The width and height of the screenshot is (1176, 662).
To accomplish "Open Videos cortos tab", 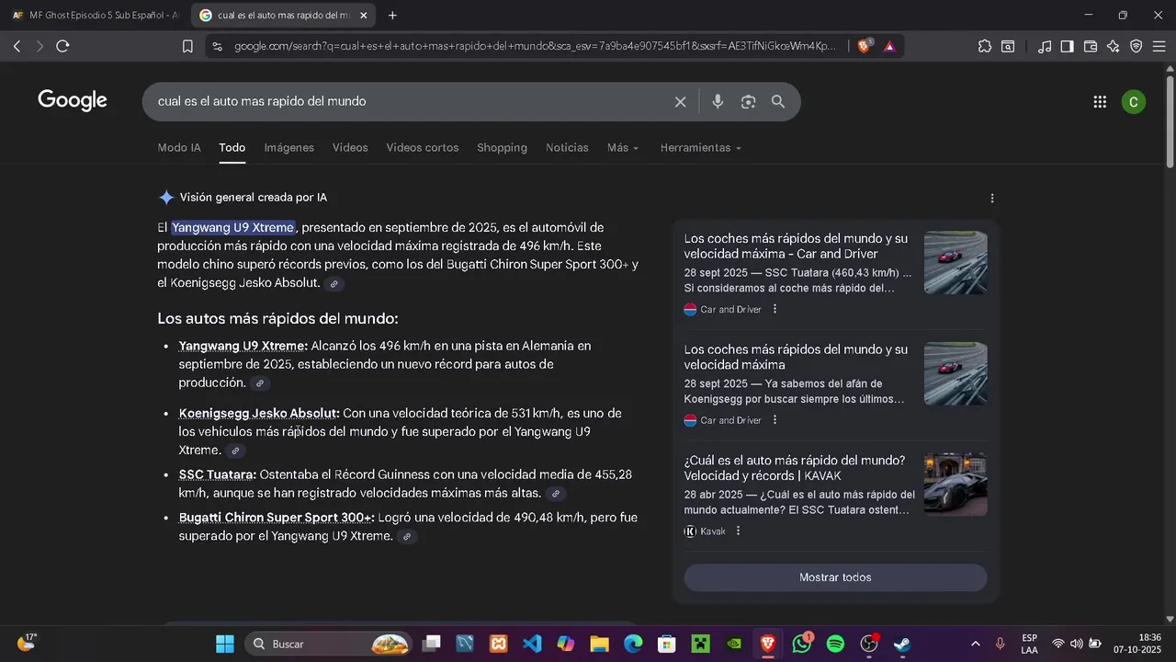I will pos(423,148).
